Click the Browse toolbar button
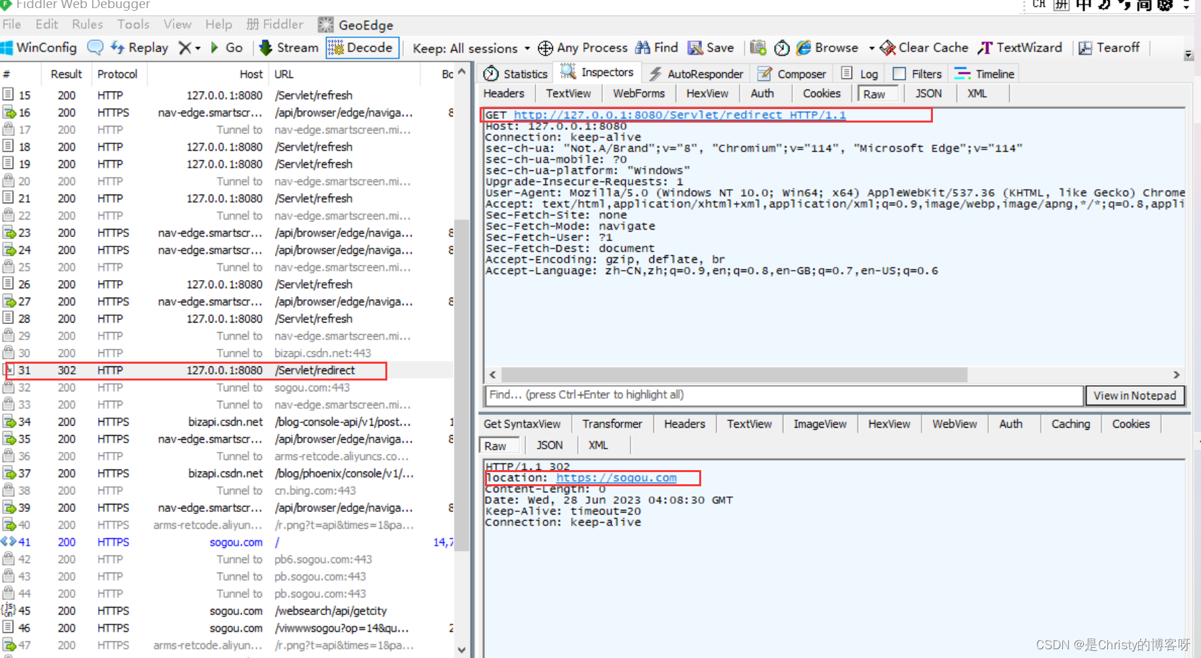Screen dimensions: 1201x658 pyautogui.click(x=828, y=48)
